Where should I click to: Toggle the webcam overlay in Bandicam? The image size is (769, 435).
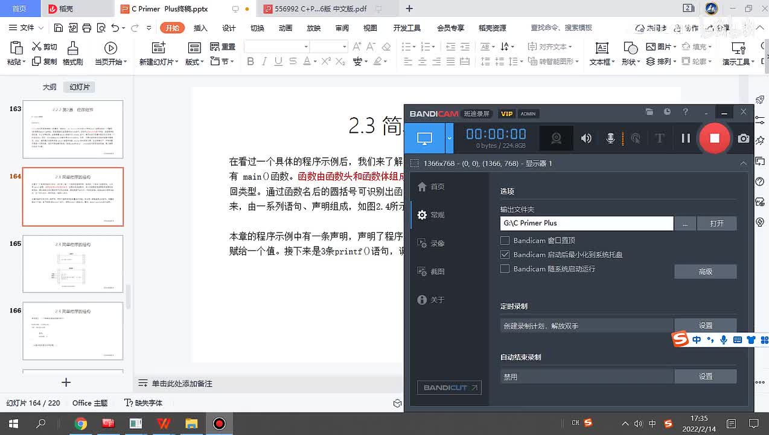[x=557, y=138]
